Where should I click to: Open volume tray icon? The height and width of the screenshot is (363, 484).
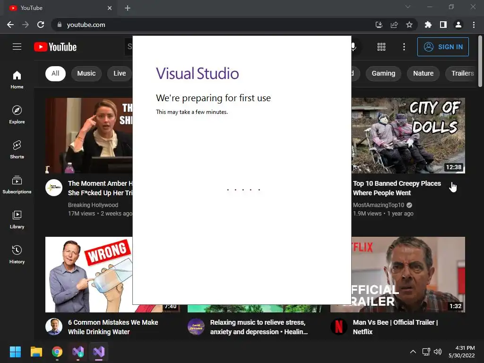click(438, 352)
